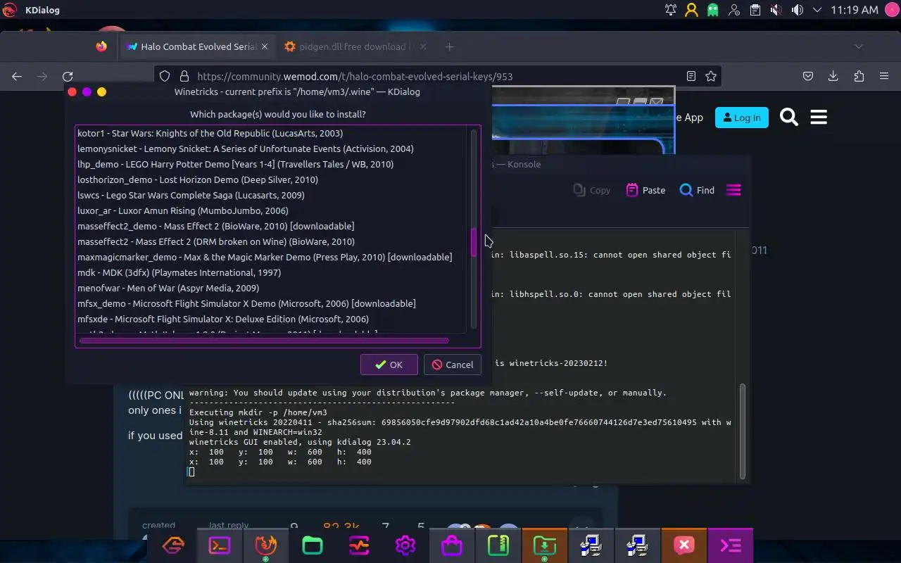Select mdk MDK (3dfx) package
Screen dimensions: 901x563
[271, 272]
